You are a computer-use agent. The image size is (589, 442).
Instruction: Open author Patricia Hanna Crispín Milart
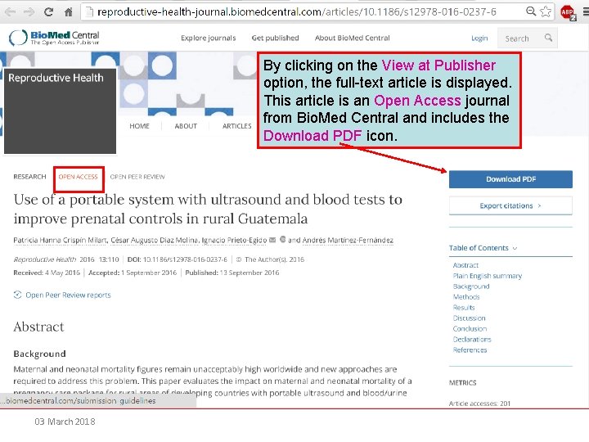(60, 240)
